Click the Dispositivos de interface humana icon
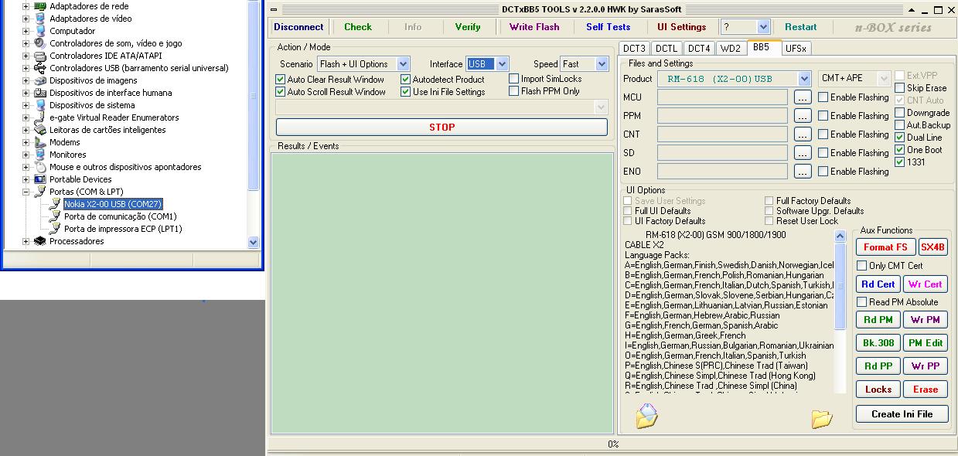 (40, 93)
